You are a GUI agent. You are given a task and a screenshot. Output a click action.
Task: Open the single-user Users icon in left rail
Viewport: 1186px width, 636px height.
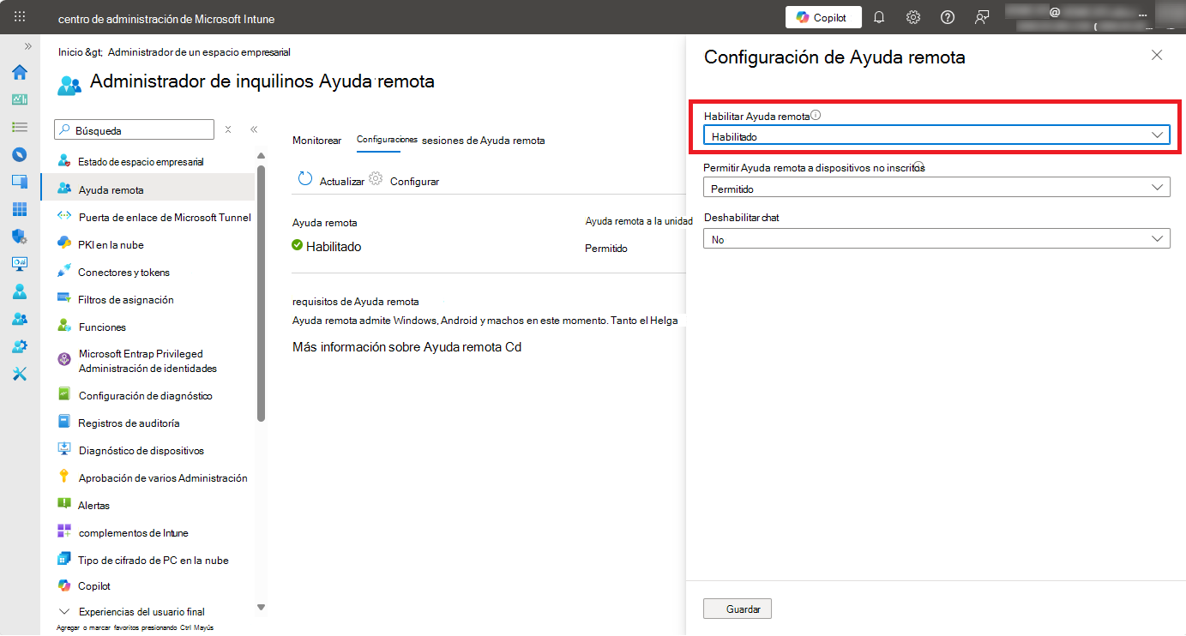[20, 291]
